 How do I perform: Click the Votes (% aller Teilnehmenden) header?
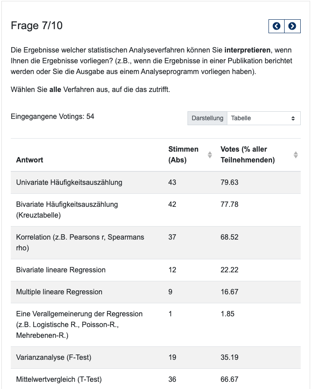(247, 154)
